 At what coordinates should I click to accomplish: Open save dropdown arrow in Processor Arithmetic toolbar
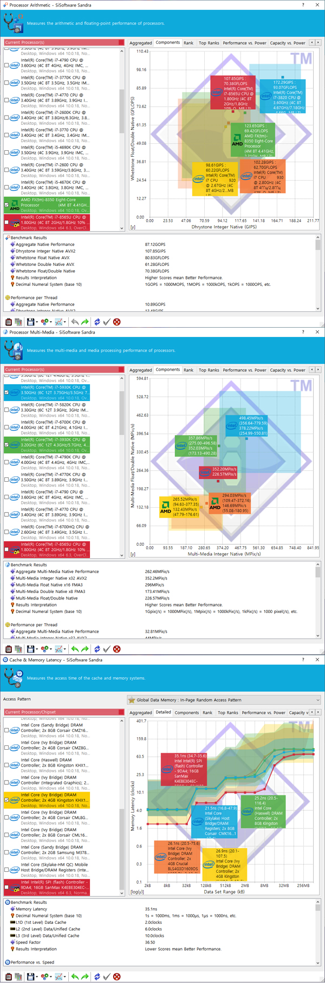(37, 322)
